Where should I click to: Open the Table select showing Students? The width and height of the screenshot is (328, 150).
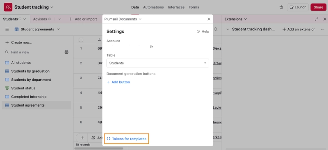tap(157, 63)
